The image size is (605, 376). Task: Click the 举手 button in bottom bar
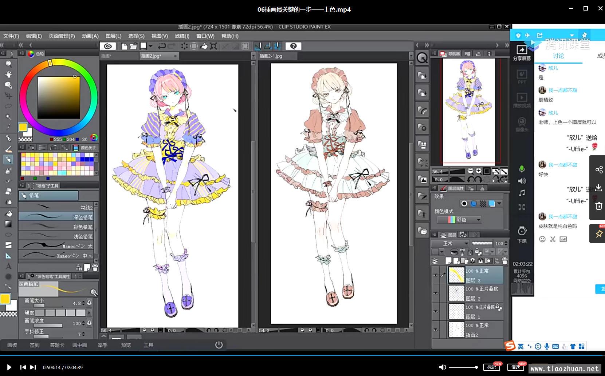click(102, 345)
